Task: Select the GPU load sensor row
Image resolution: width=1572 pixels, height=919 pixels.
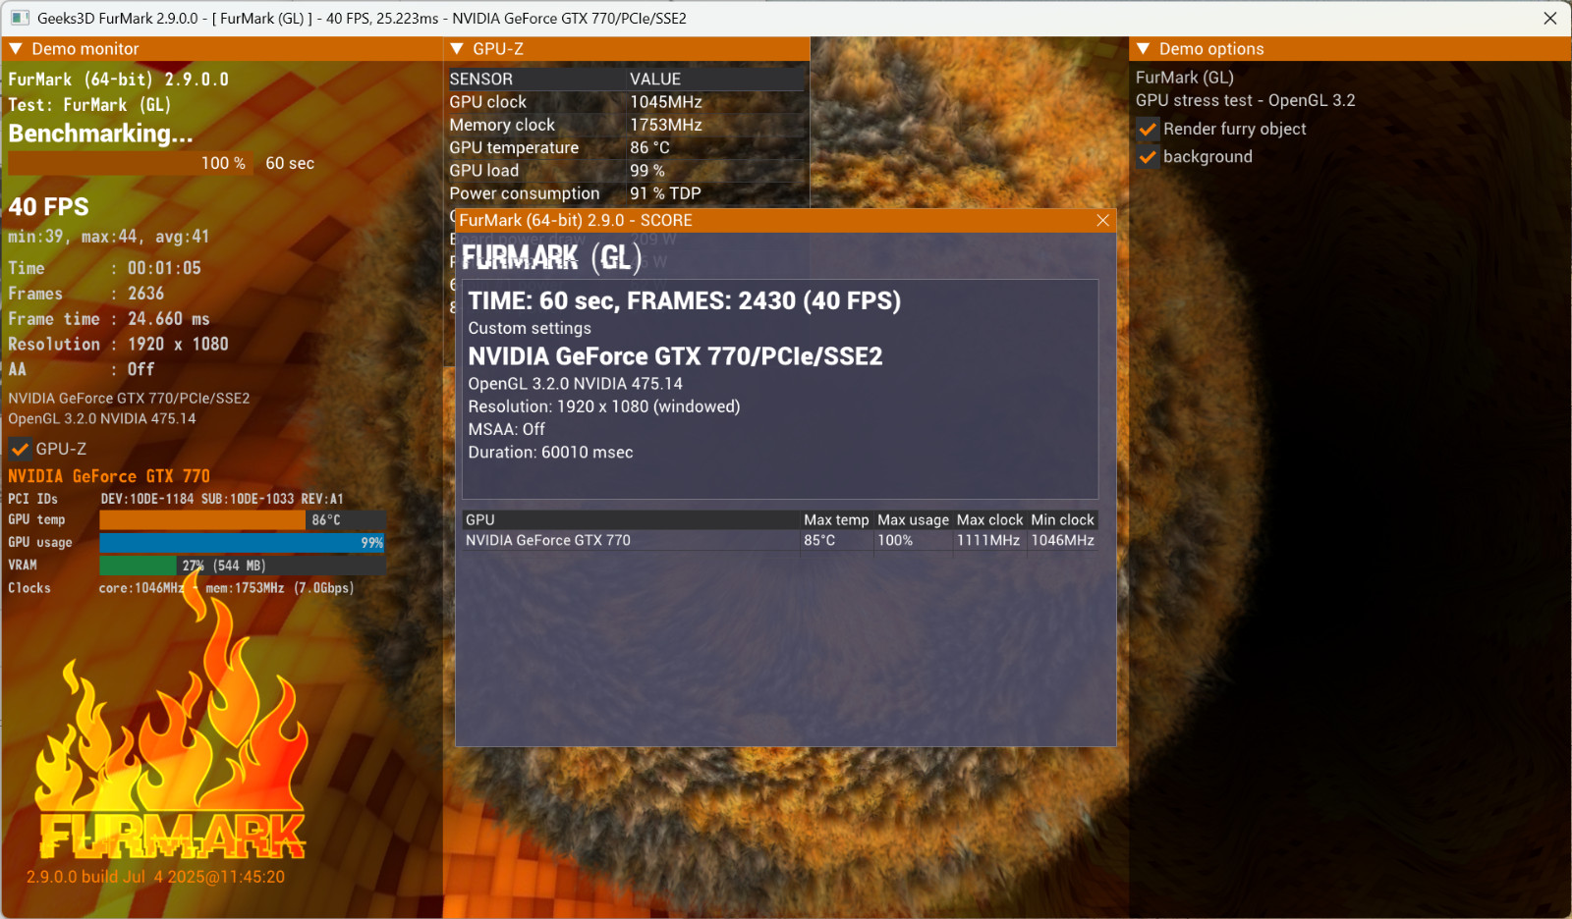Action: (627, 170)
